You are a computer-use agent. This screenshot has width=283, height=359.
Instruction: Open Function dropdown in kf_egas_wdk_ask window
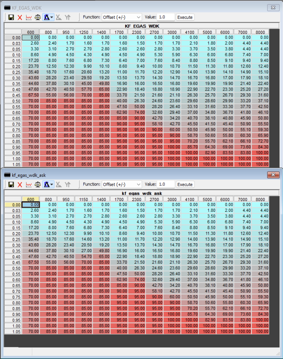coord(122,184)
